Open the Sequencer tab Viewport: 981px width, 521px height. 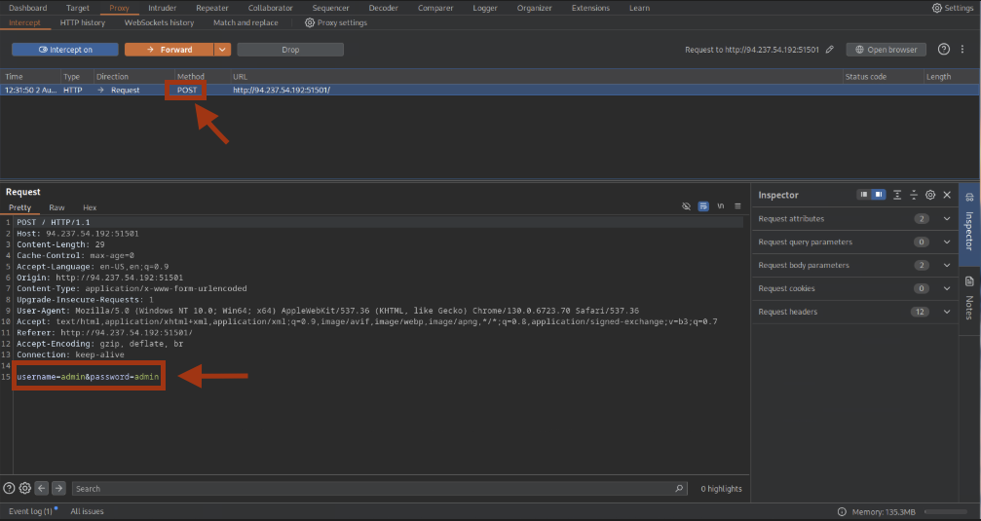click(x=330, y=8)
